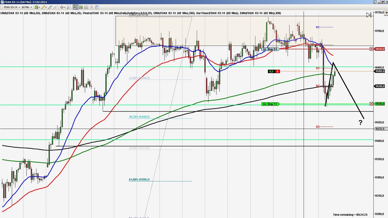Image resolution: width=388 pixels, height=218 pixels.
Task: Select the candlestick bar type icon
Action: [x=36, y=7]
